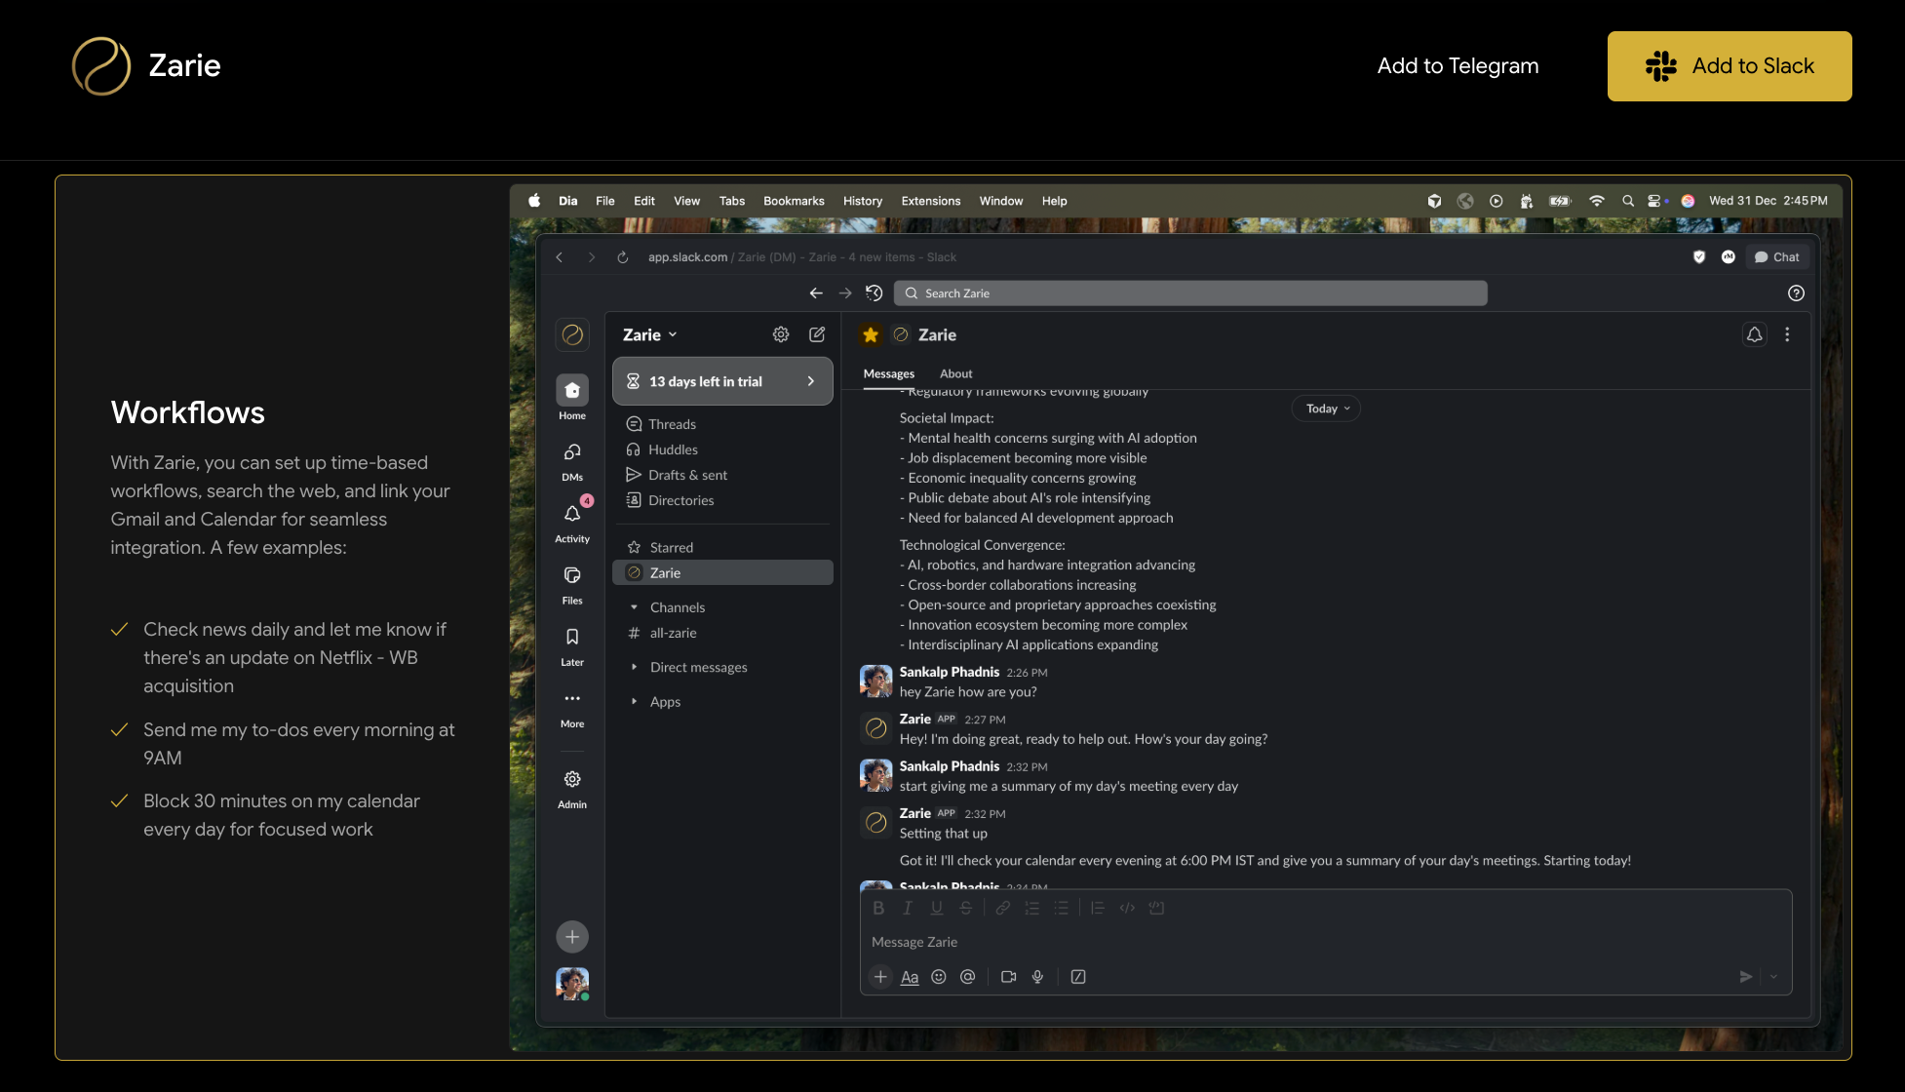Switch to the About tab
Viewport: 1905px width, 1092px height.
(955, 373)
